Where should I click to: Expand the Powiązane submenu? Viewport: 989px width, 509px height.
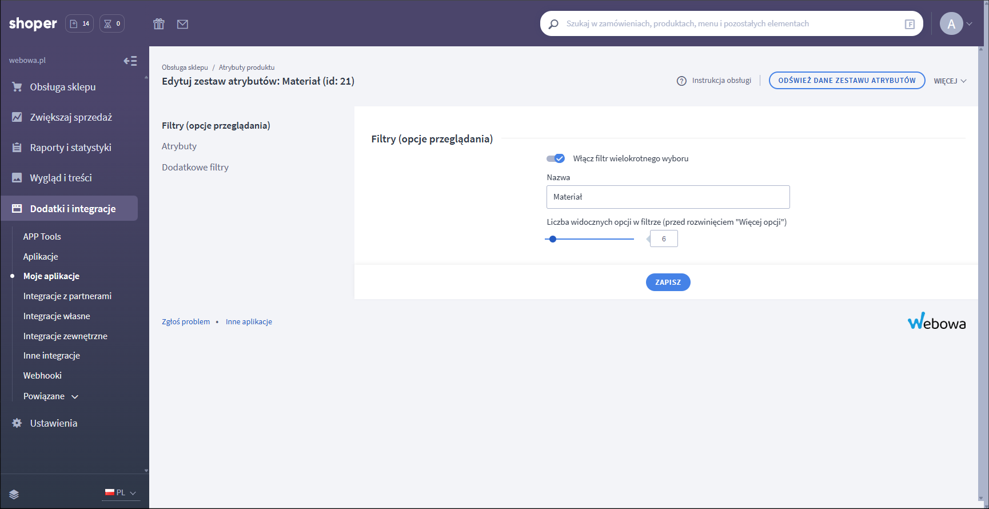(x=51, y=396)
